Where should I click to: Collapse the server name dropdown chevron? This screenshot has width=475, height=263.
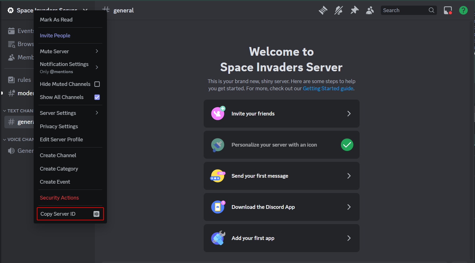tap(85, 9)
